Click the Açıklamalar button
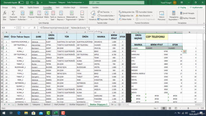206x116 pixels. (x=196, y=7)
